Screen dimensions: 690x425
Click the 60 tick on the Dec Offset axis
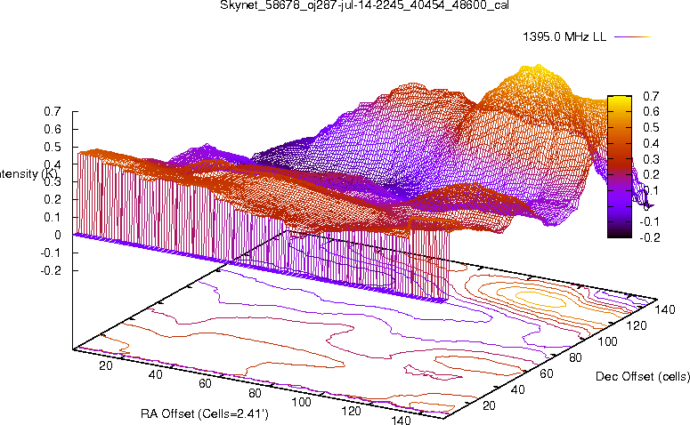click(x=547, y=373)
